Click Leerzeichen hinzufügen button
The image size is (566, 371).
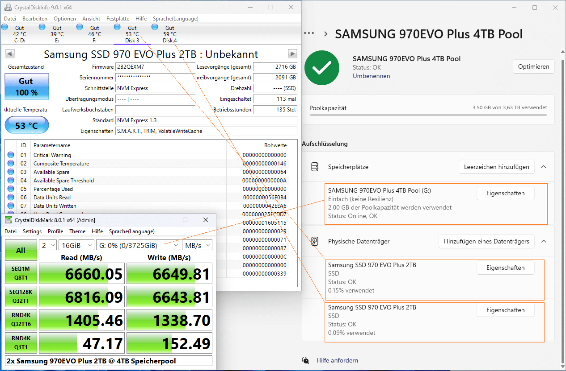click(497, 167)
